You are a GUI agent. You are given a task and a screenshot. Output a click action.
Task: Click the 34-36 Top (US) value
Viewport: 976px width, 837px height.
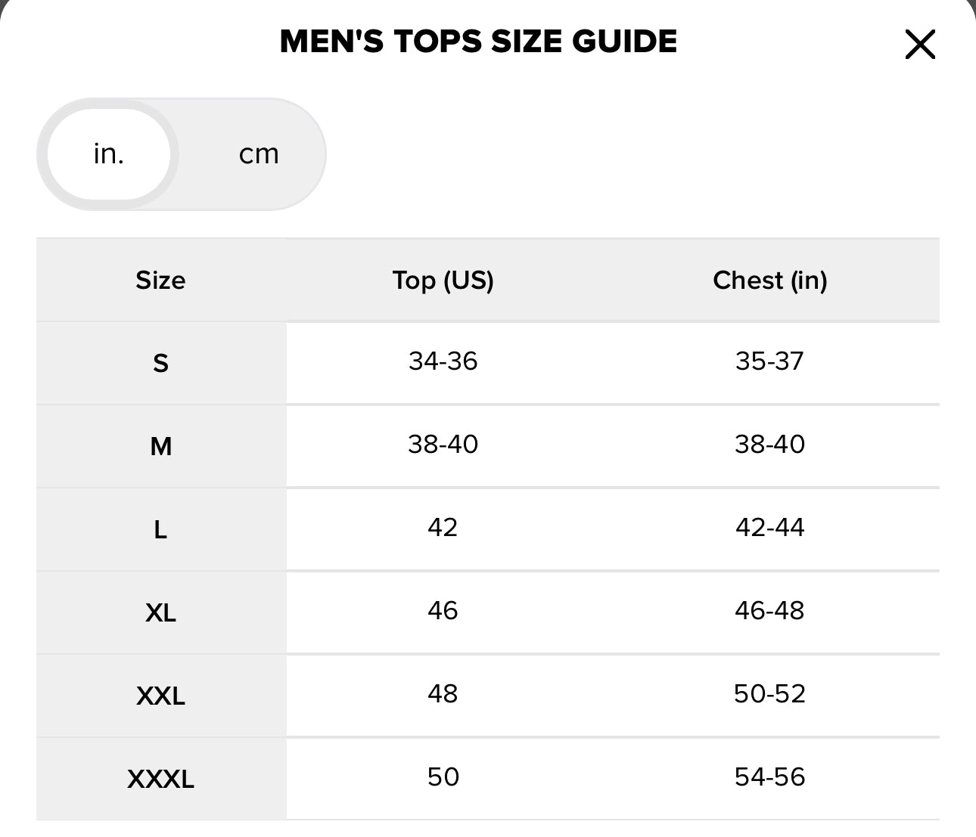tap(443, 361)
